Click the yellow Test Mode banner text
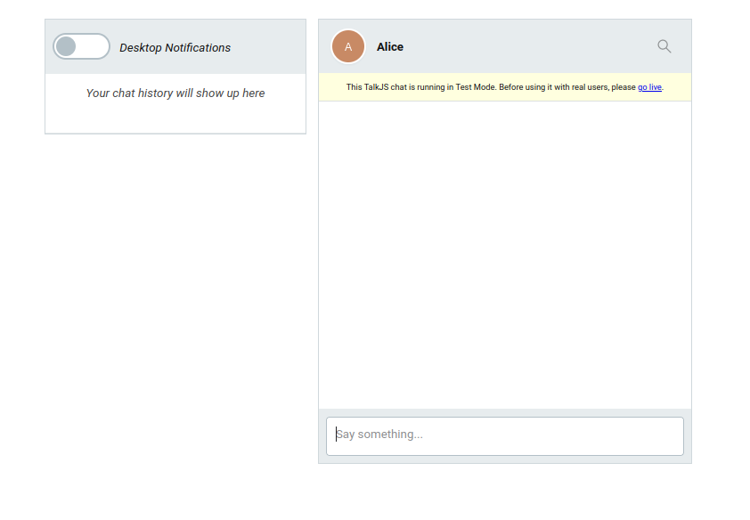The height and width of the screenshot is (520, 750). pyautogui.click(x=505, y=87)
